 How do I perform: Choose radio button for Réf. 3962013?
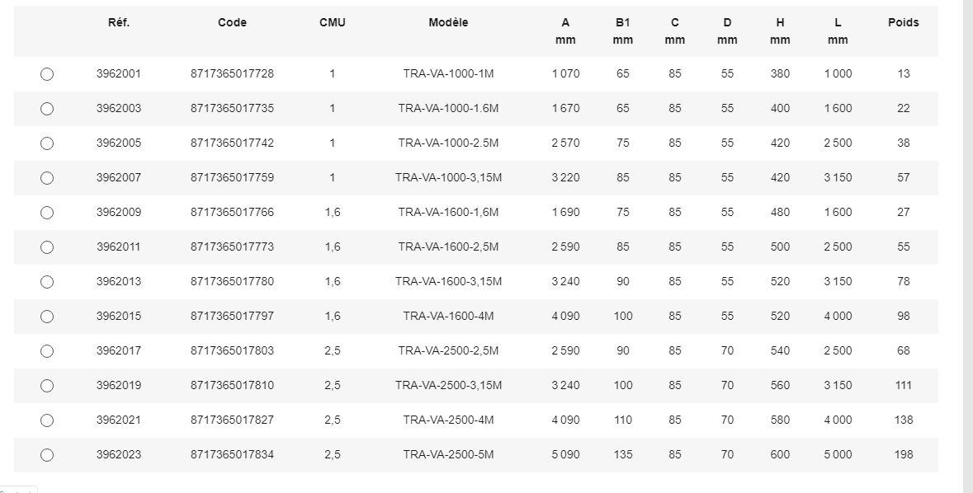pos(47,282)
